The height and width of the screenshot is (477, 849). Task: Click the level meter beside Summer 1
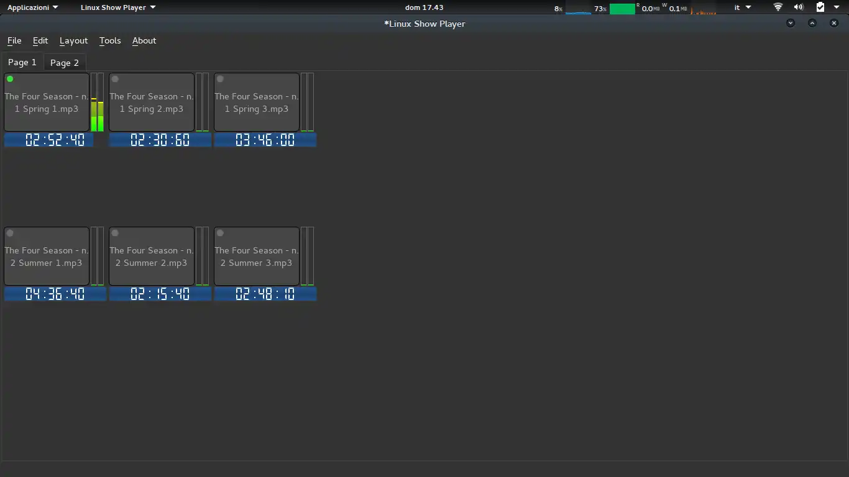(98, 257)
